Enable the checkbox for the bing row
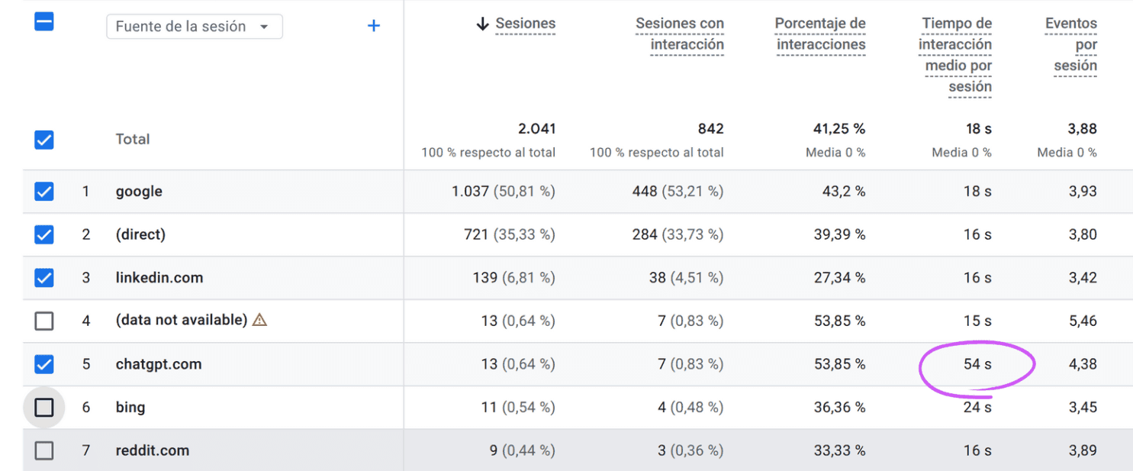Image resolution: width=1133 pixels, height=471 pixels. tap(43, 407)
